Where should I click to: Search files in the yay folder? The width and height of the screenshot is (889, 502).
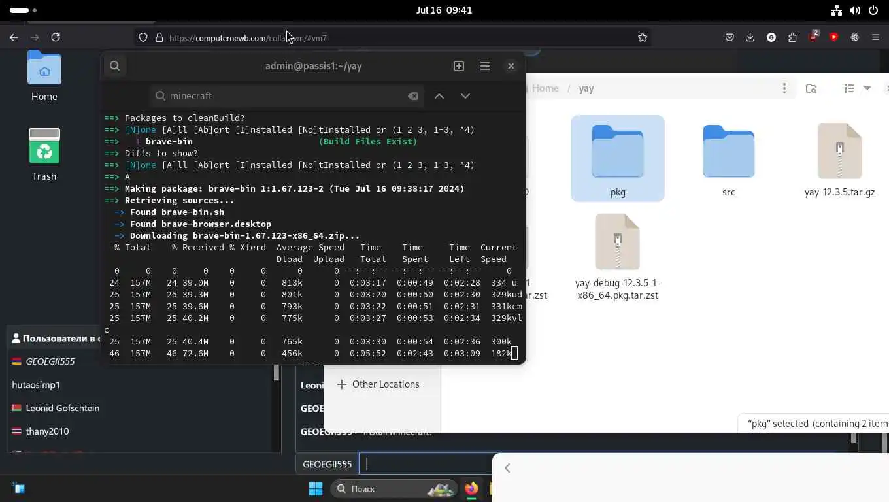[x=811, y=88]
